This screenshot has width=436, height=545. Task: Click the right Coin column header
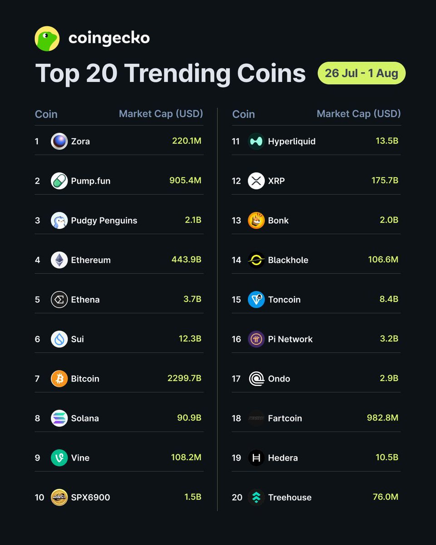pos(243,114)
